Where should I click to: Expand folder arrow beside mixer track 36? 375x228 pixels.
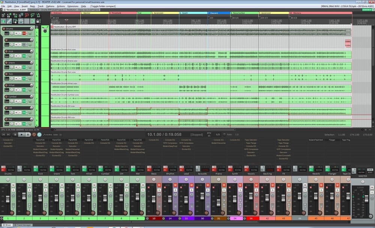[x=245, y=218]
